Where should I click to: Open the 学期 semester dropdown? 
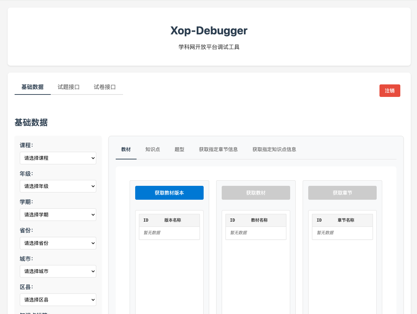58,215
